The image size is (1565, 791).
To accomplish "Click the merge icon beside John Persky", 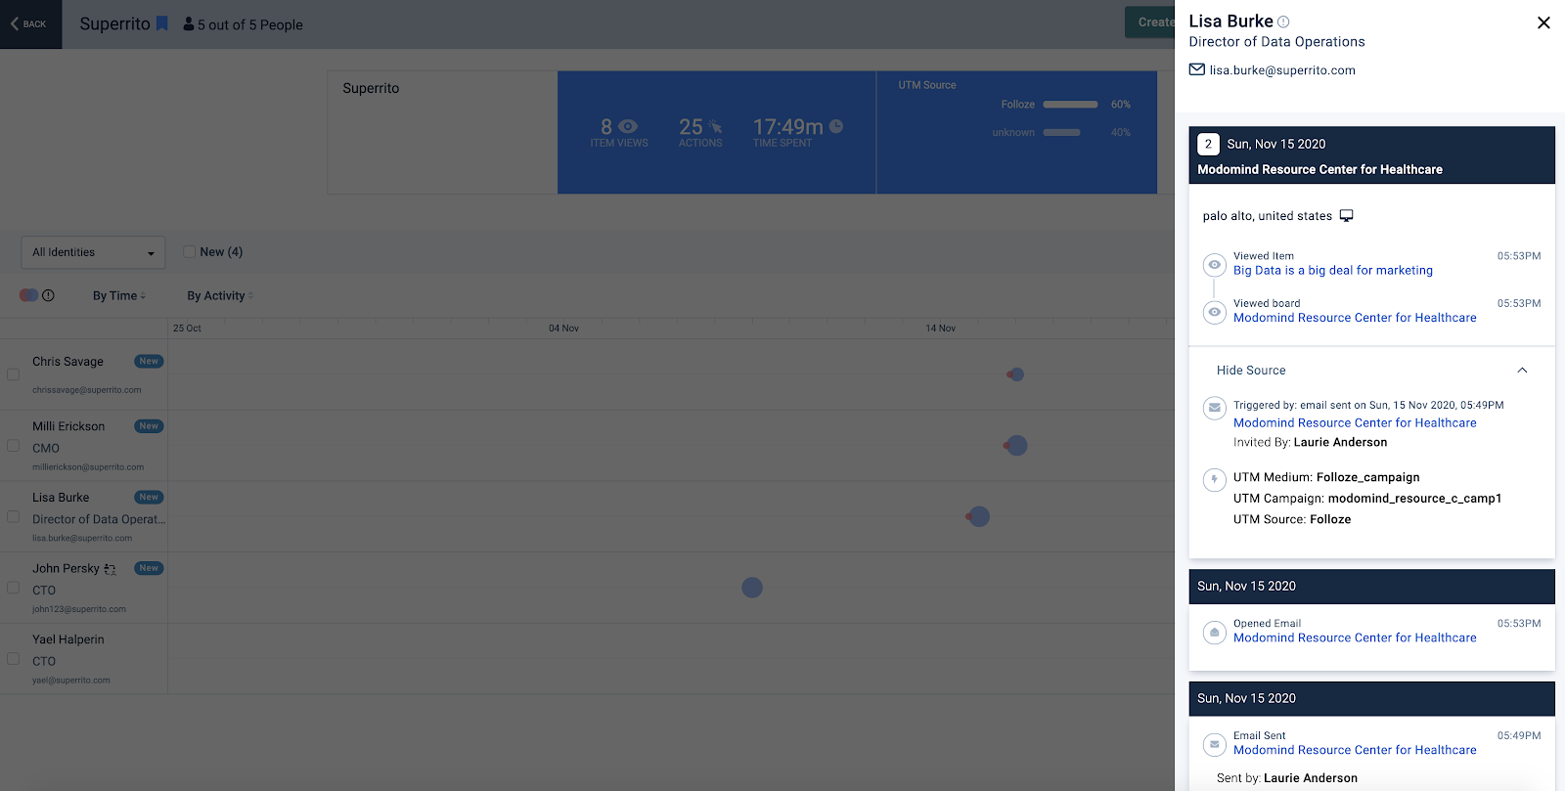I will click(x=110, y=569).
